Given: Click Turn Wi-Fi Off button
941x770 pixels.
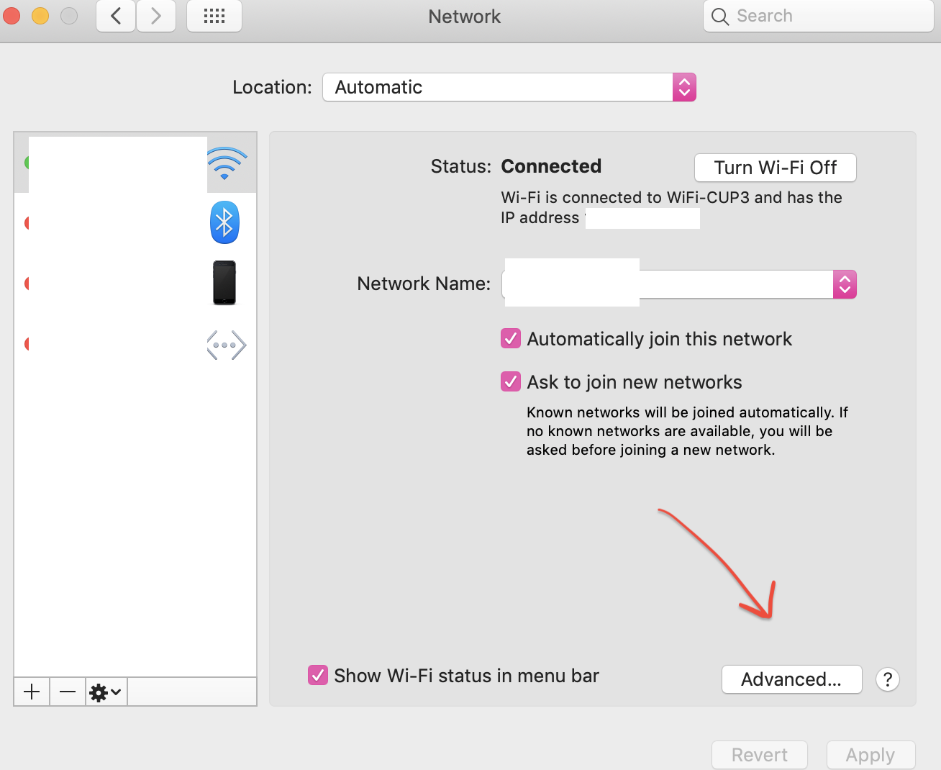Looking at the screenshot, I should coord(776,168).
